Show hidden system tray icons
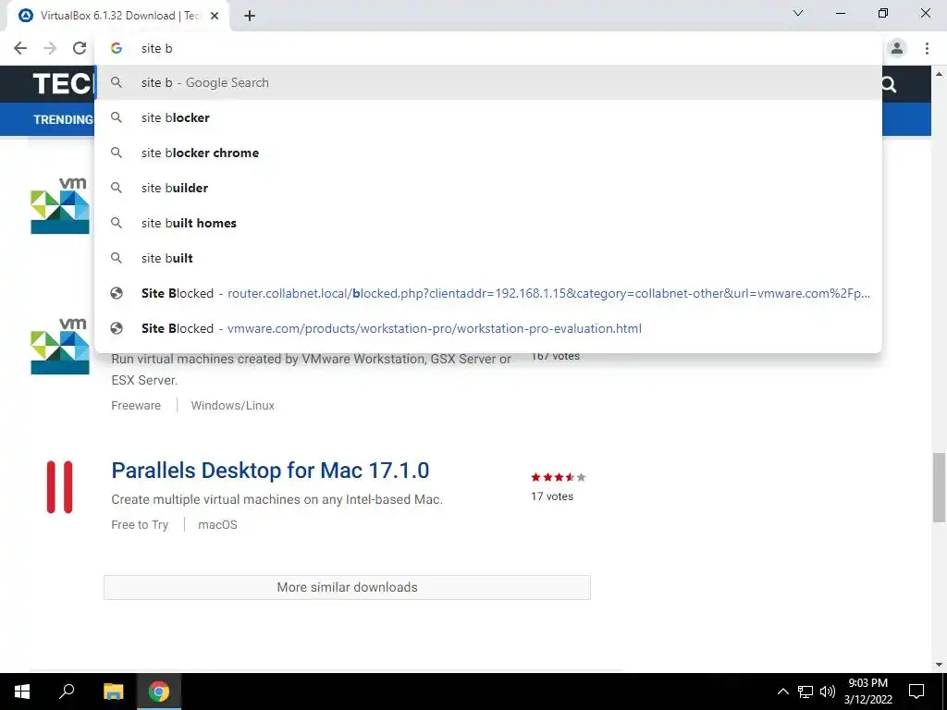The width and height of the screenshot is (947, 710). pos(782,692)
